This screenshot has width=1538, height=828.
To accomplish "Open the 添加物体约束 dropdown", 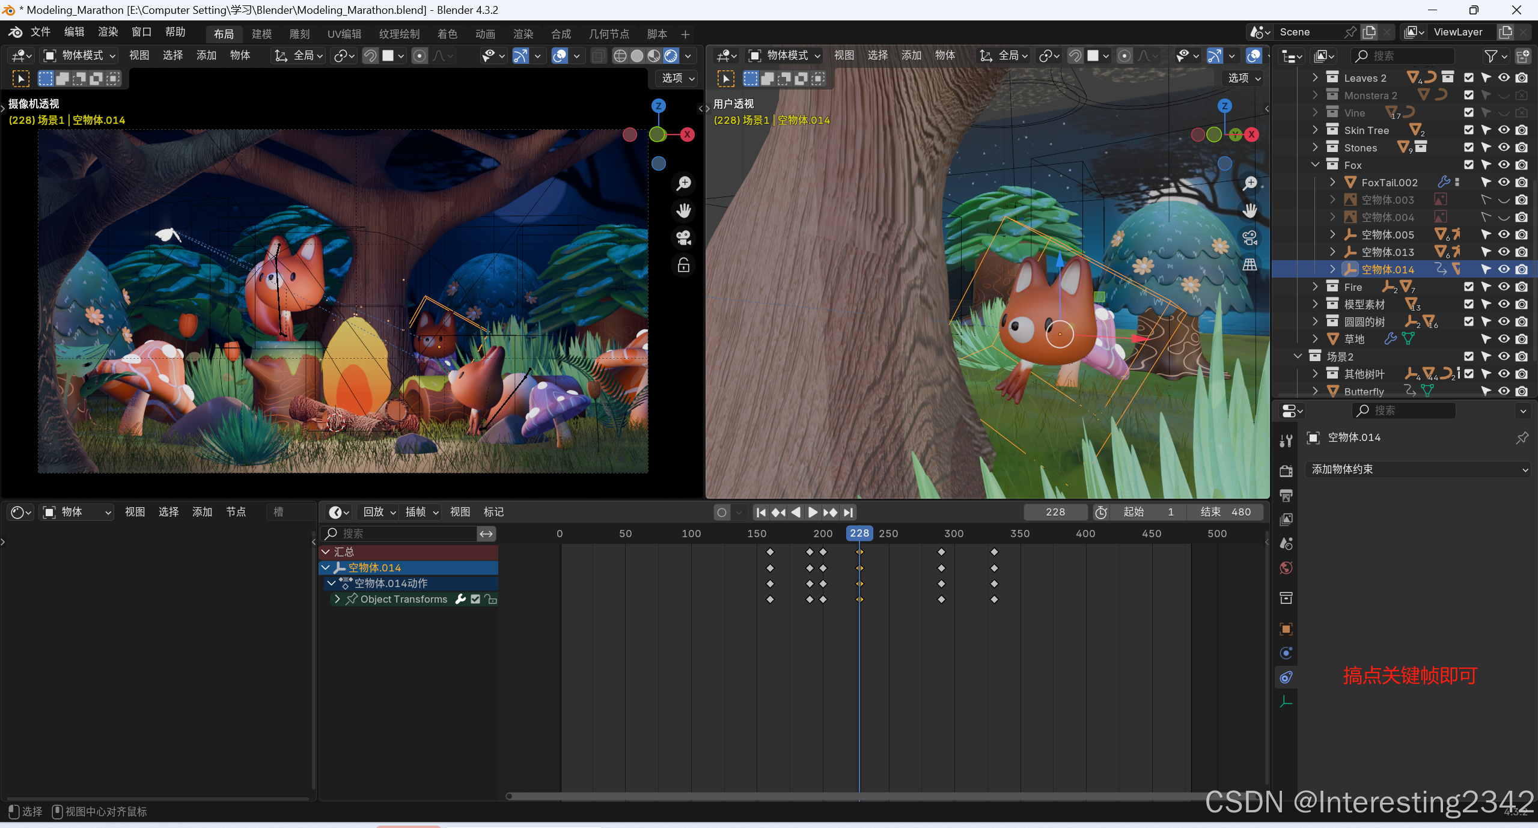I will pos(1418,469).
